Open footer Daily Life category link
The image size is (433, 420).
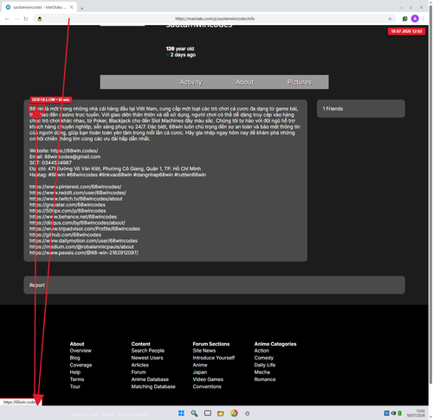[x=265, y=365]
